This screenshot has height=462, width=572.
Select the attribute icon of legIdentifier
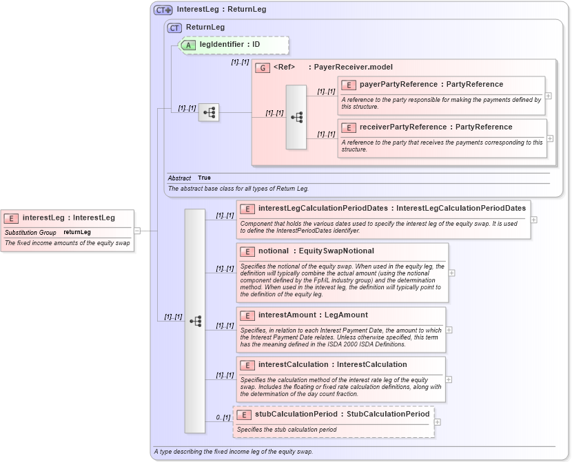(x=188, y=45)
